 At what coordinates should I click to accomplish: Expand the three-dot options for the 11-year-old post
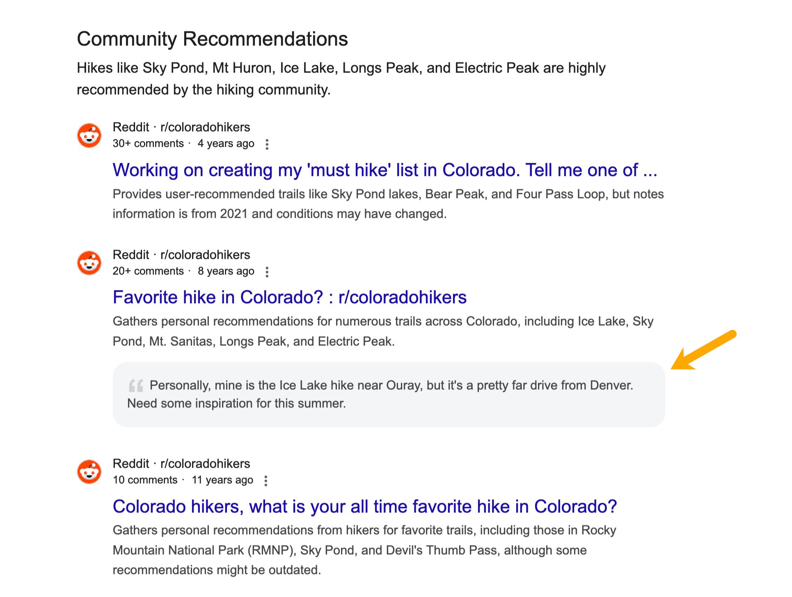[x=266, y=481]
